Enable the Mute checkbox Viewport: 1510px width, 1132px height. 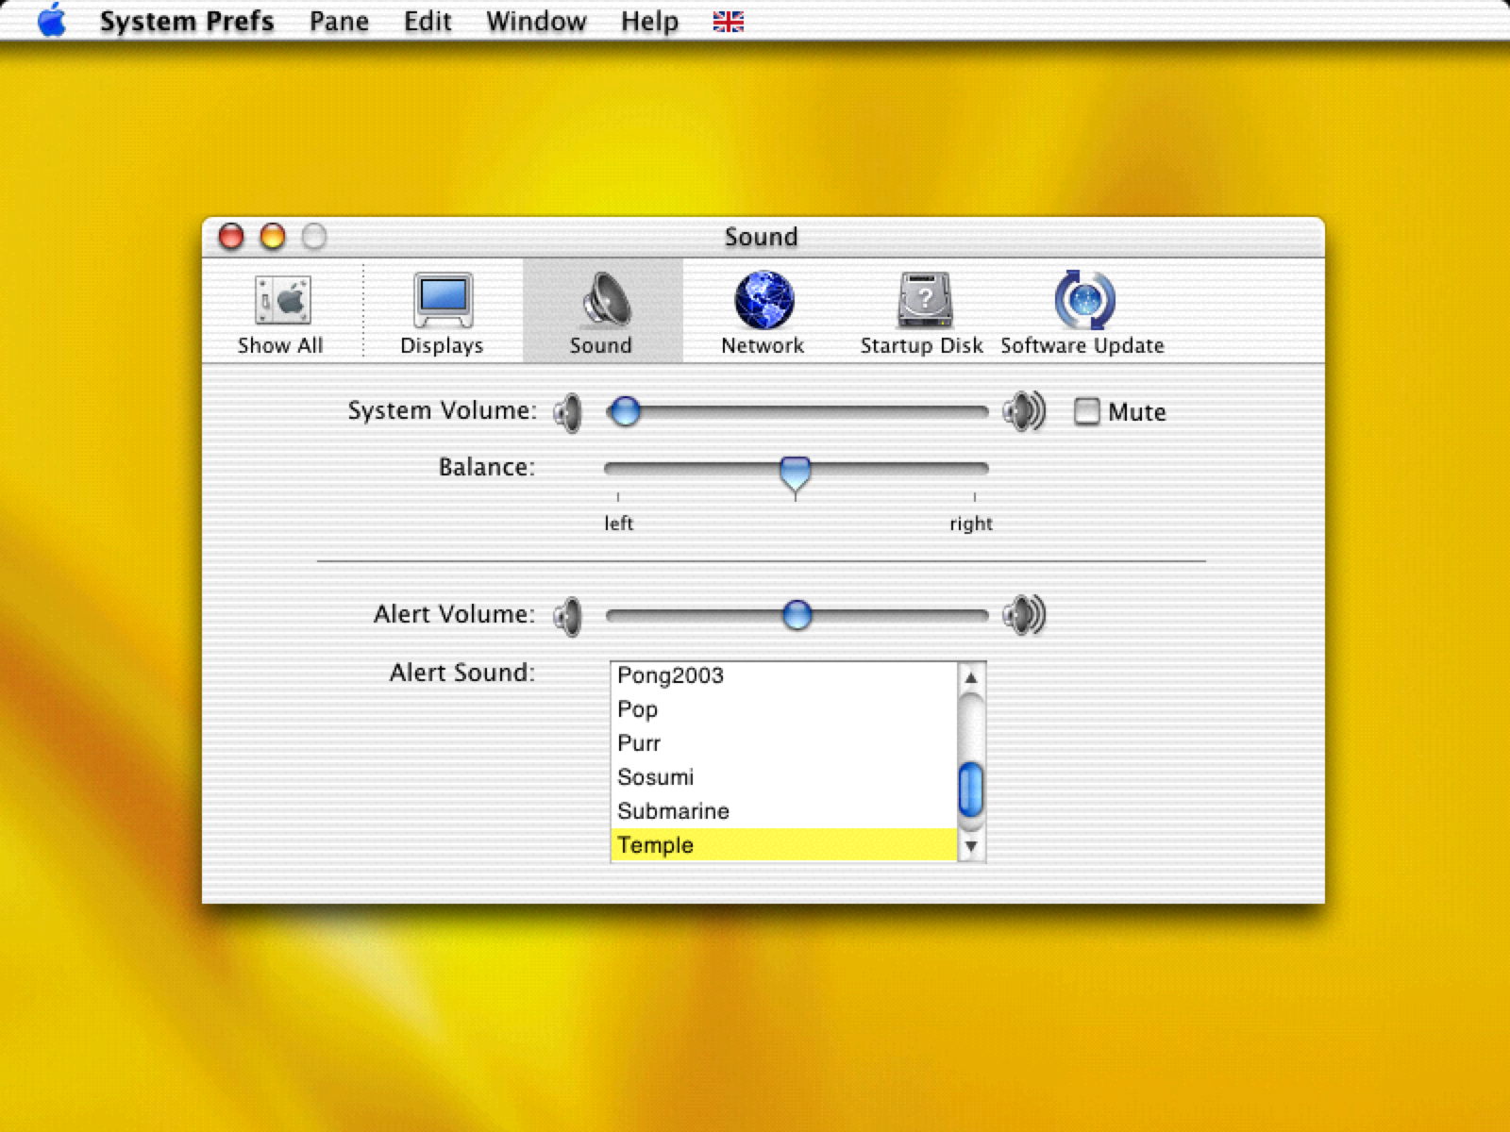click(x=1087, y=411)
